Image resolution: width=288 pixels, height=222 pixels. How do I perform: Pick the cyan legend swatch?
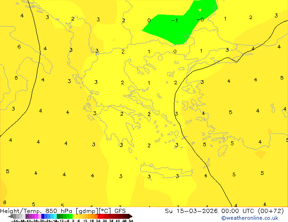point(55,216)
